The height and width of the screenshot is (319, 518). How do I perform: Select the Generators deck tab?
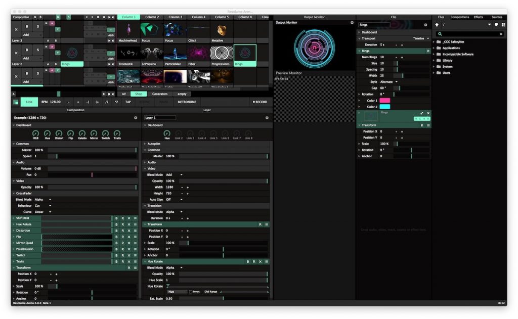point(160,94)
